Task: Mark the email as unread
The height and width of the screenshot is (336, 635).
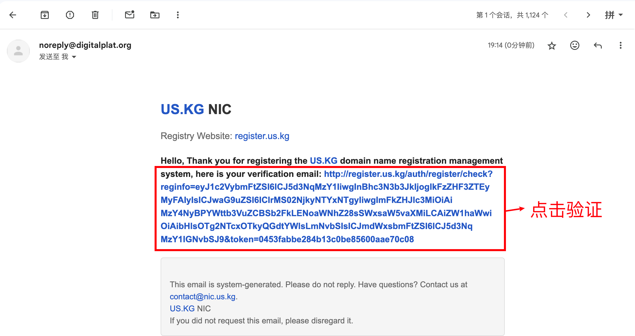Action: tap(130, 15)
